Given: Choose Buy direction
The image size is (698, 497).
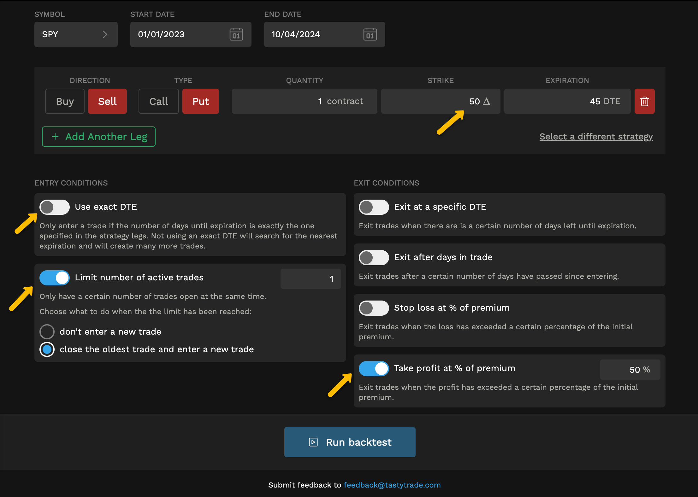Looking at the screenshot, I should [x=65, y=101].
